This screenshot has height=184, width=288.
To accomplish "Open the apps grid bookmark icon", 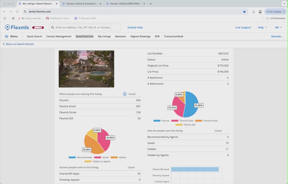I will tap(5, 18).
